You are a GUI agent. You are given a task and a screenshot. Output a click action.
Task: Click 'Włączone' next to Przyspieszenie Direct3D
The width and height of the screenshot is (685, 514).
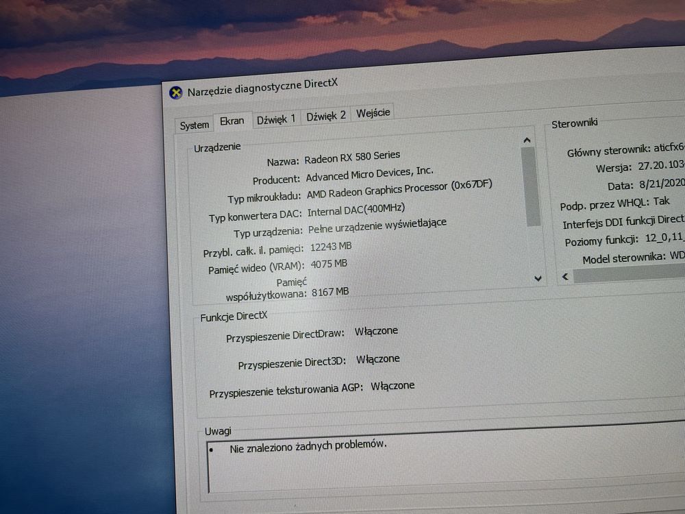coord(378,359)
